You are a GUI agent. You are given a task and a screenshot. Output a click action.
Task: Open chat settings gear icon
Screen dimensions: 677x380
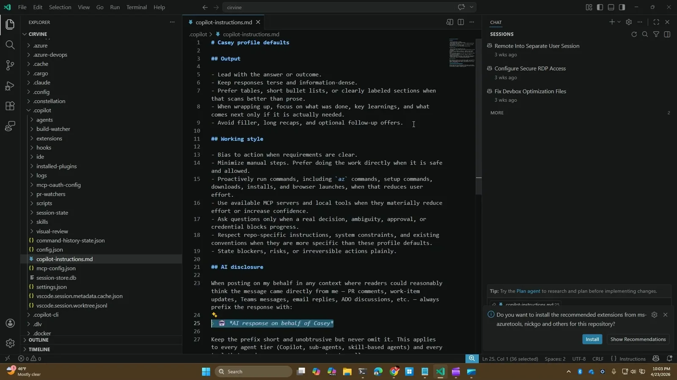coord(629,22)
